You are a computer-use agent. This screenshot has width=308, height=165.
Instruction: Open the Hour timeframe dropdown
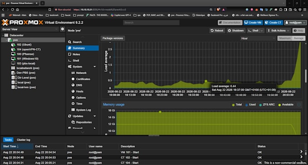click(x=258, y=38)
